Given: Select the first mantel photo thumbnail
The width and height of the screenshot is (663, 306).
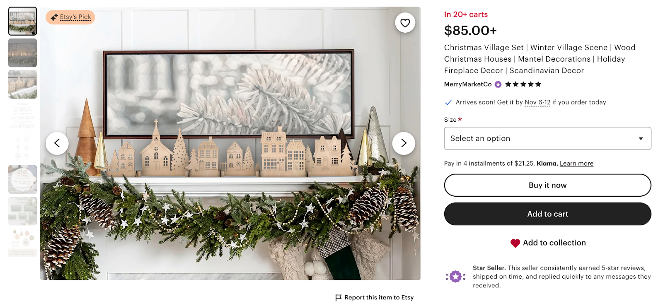Looking at the screenshot, I should (22, 21).
